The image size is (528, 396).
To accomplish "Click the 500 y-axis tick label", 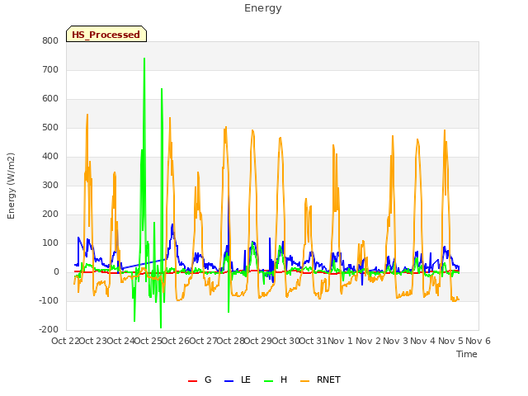I will pyautogui.click(x=50, y=127).
